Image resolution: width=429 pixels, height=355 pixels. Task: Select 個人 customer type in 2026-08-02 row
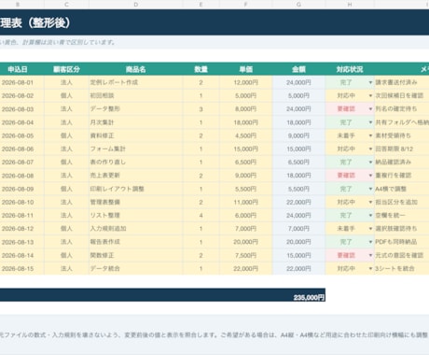click(x=66, y=96)
